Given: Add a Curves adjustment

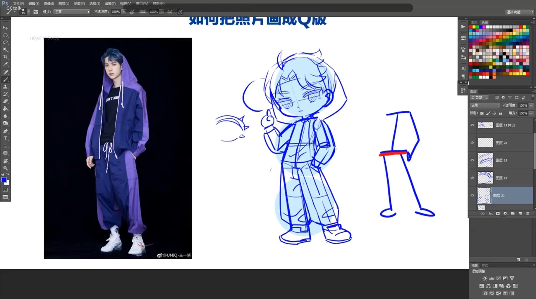Looking at the screenshot, I should 499,278.
